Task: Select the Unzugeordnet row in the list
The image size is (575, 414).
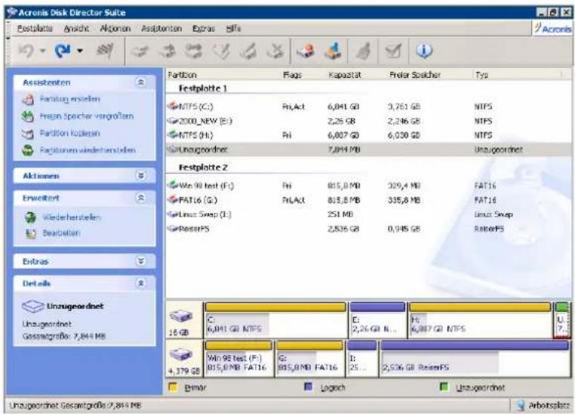Action: [368, 150]
